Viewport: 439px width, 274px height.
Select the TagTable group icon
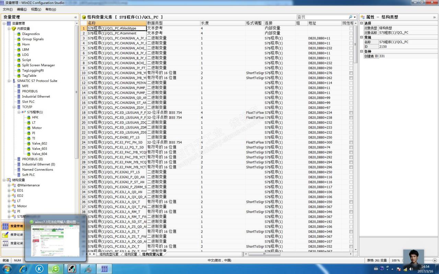tap(19, 76)
